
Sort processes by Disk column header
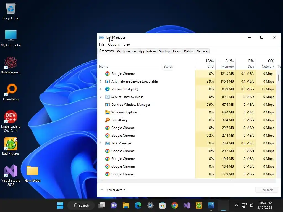246,64
